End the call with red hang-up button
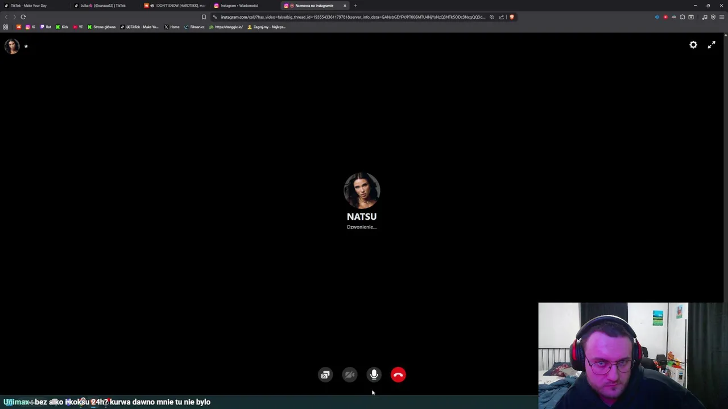The image size is (728, 409). tap(398, 375)
